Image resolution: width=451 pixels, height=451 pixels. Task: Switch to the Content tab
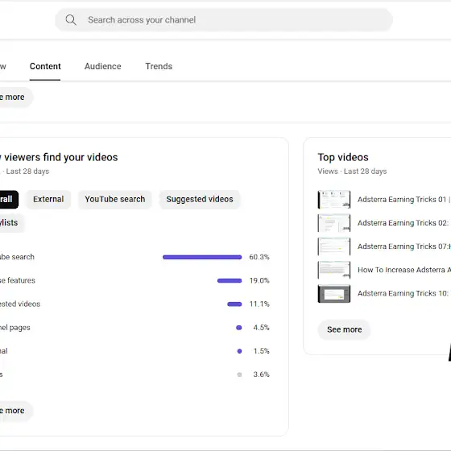(45, 66)
